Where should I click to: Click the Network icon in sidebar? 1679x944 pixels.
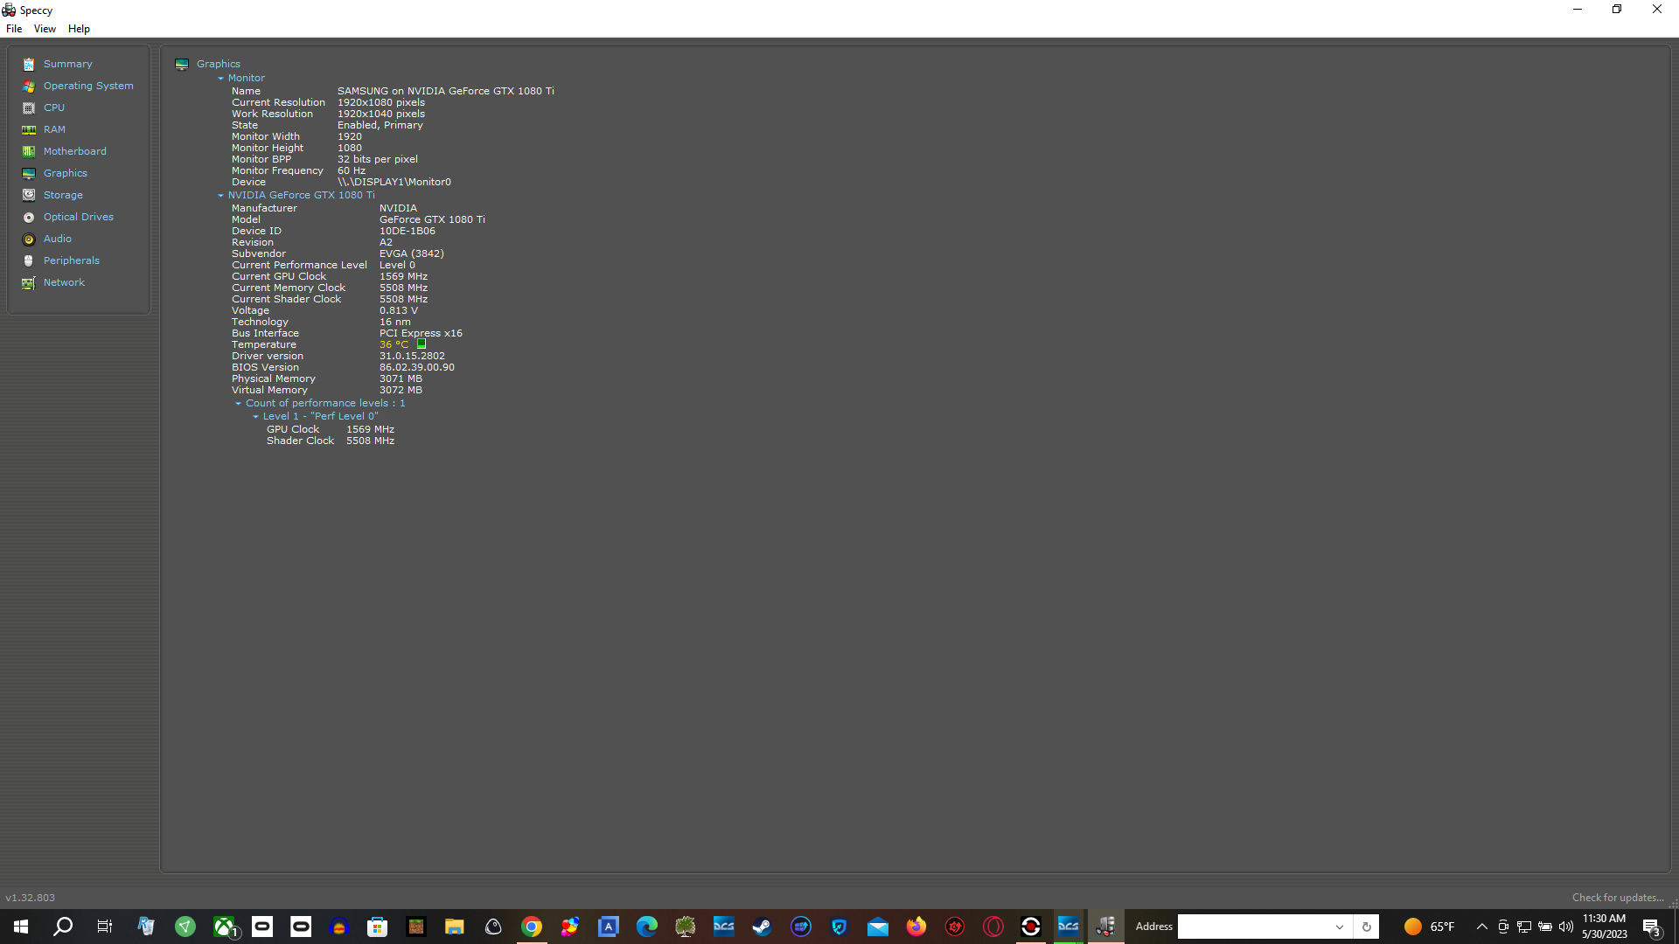(x=29, y=282)
